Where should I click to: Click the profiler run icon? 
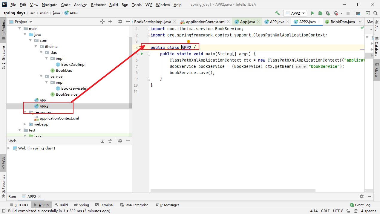[x=336, y=13]
